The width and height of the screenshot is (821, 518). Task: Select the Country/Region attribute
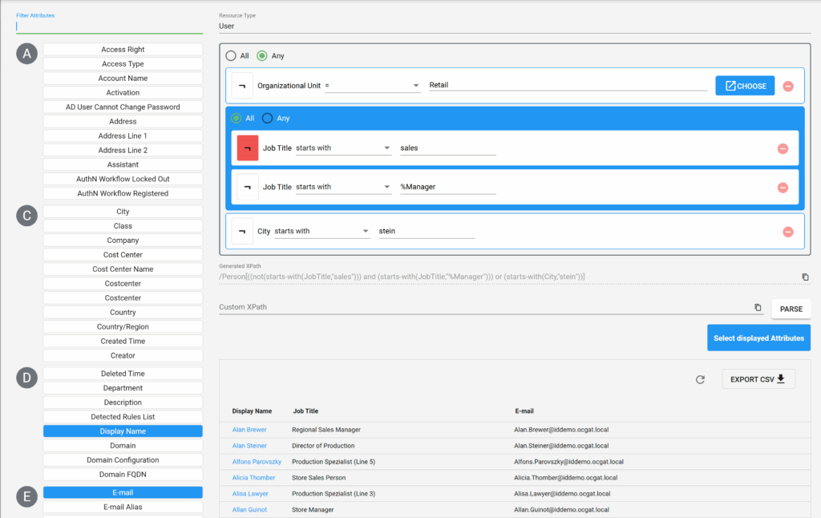coord(123,327)
